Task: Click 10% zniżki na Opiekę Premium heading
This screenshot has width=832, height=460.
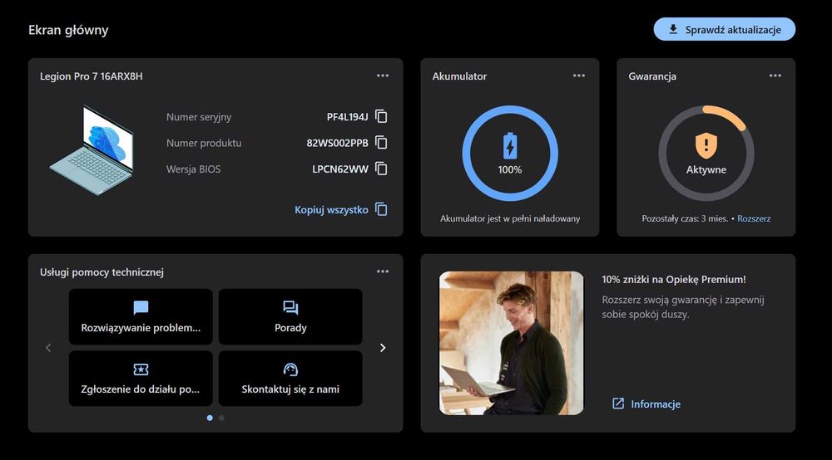Action: (x=674, y=280)
